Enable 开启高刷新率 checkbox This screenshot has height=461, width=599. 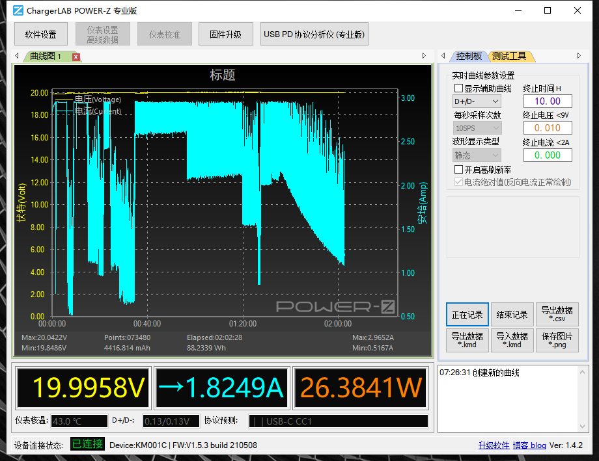[459, 170]
